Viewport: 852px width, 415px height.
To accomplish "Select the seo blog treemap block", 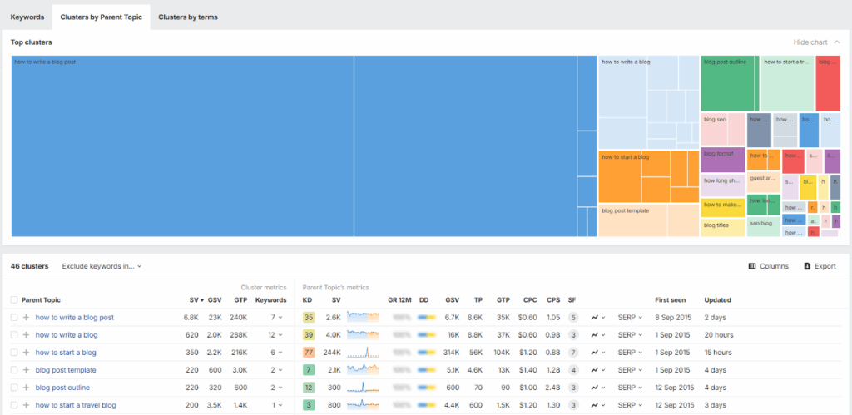I will [x=764, y=226].
